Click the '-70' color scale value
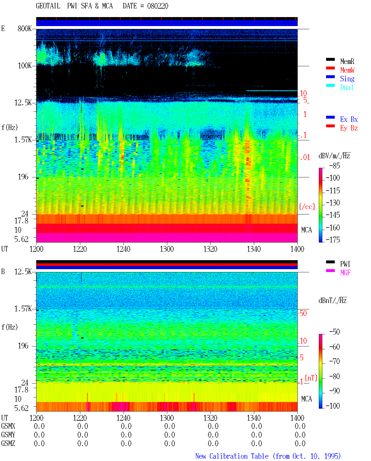 pyautogui.click(x=334, y=361)
